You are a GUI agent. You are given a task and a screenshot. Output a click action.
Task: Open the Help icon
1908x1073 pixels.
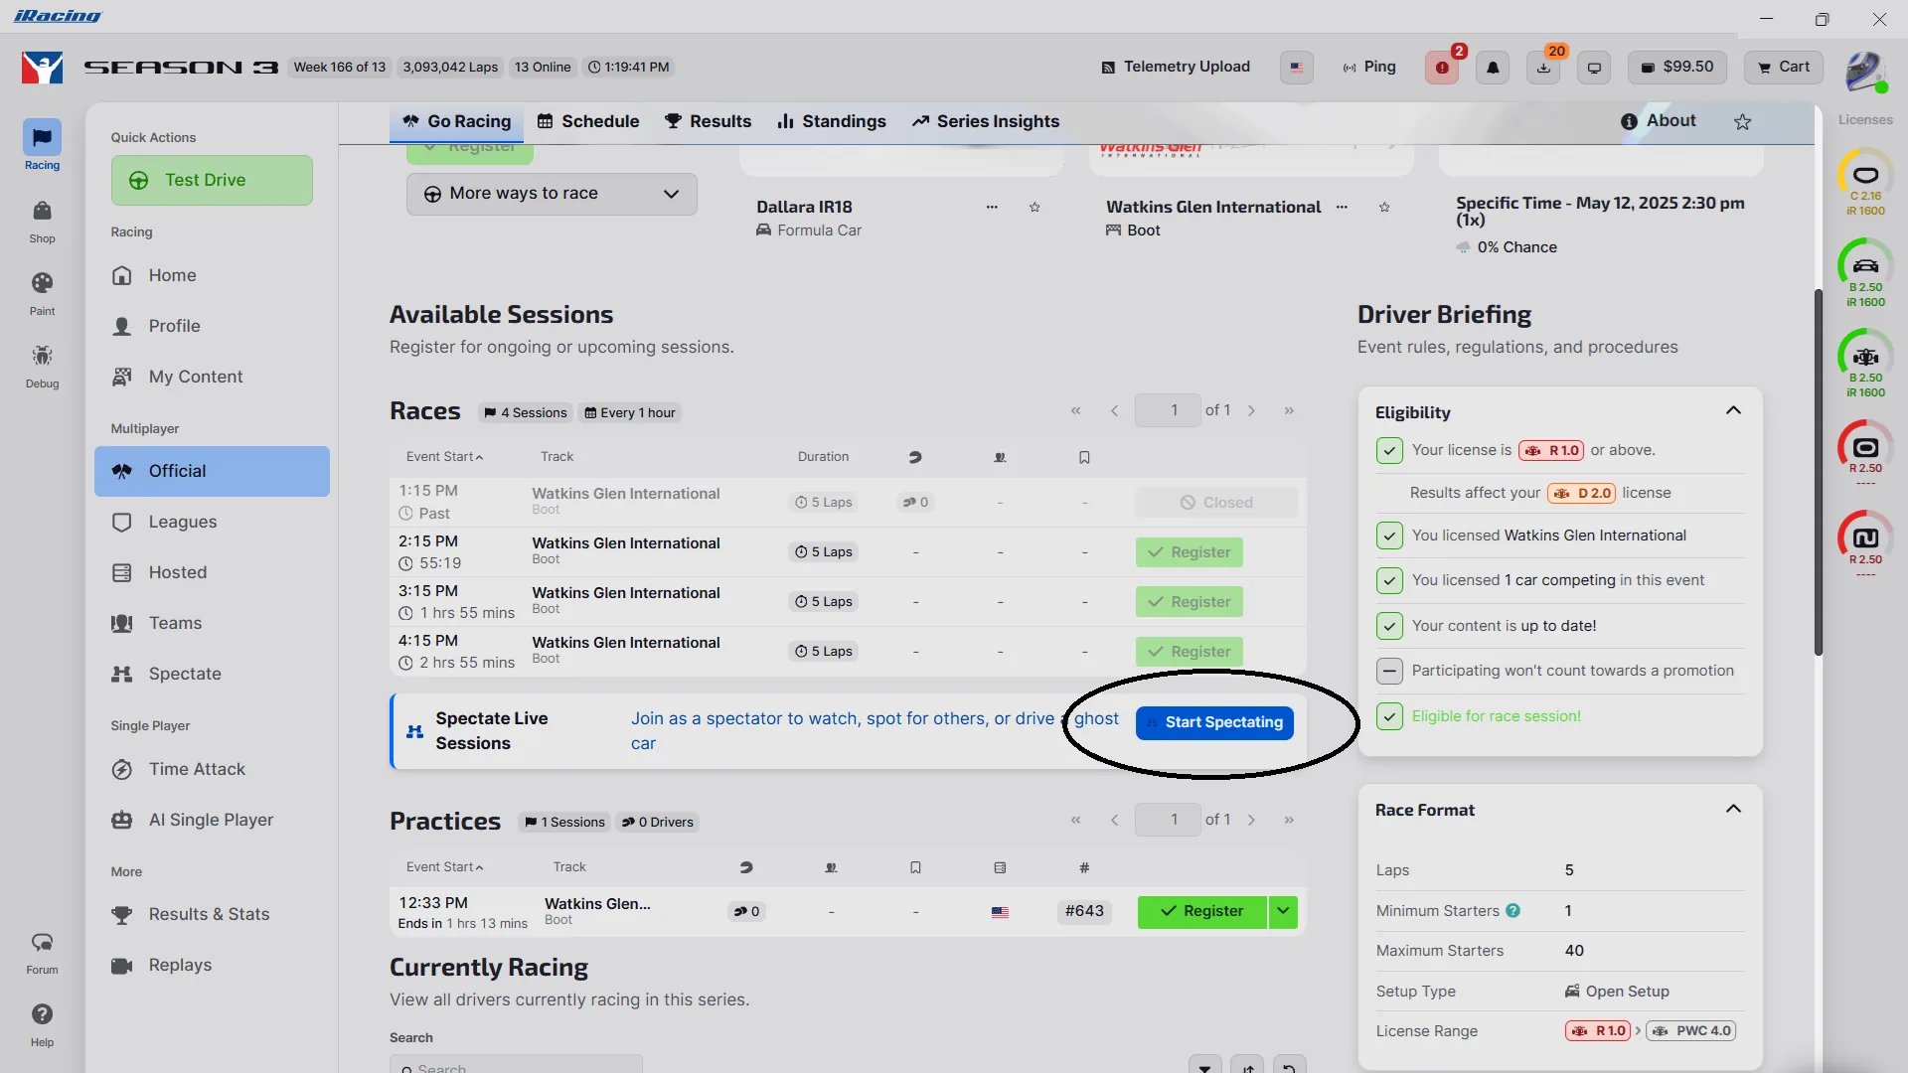[x=42, y=1025]
